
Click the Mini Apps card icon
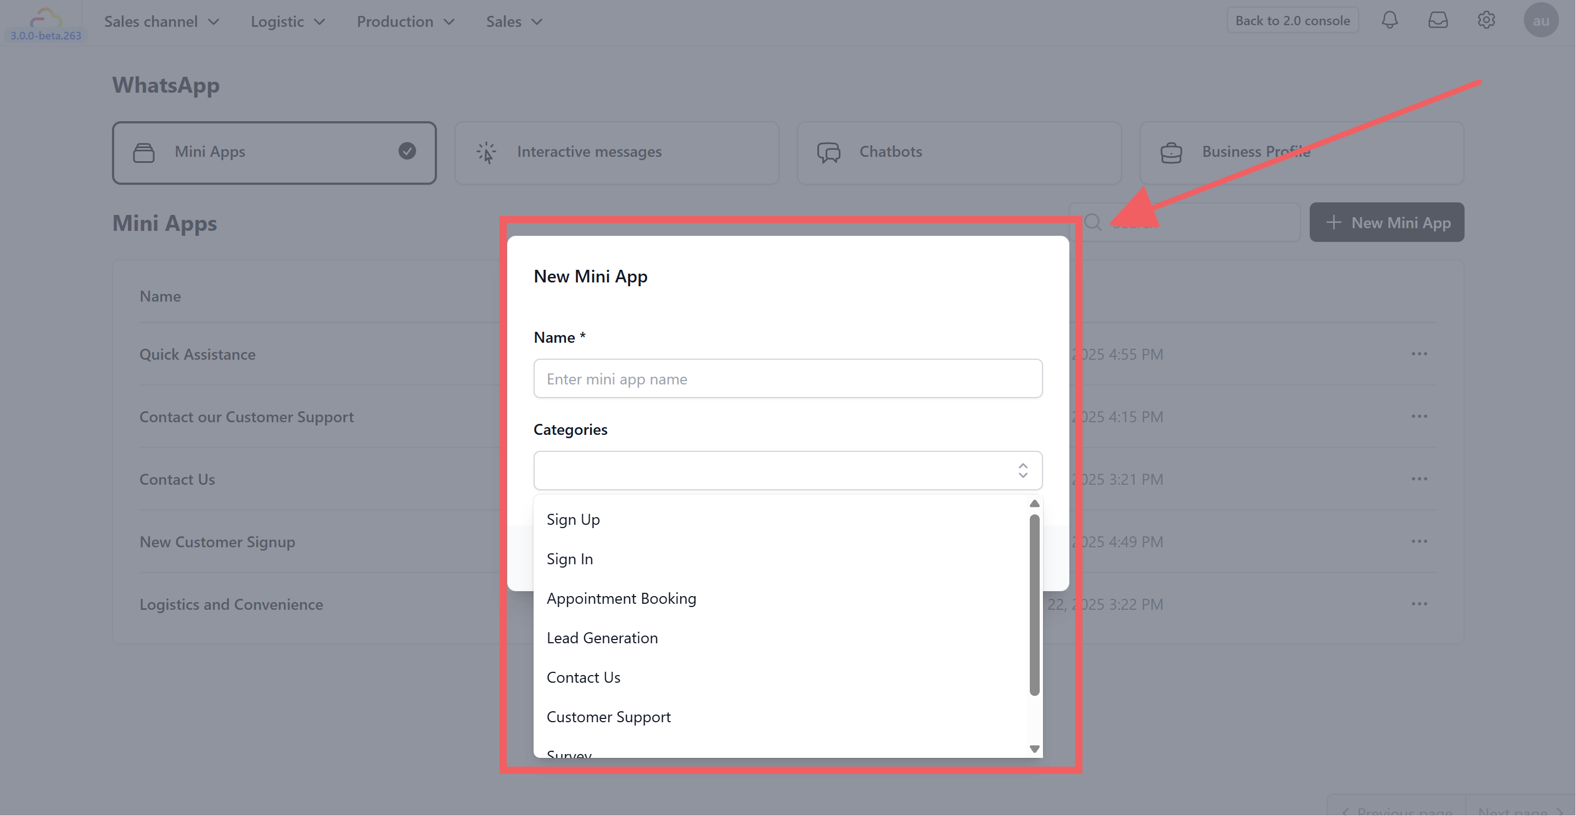pos(144,152)
